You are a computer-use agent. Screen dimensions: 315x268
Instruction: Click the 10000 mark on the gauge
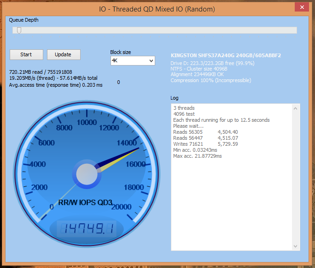click(87, 122)
